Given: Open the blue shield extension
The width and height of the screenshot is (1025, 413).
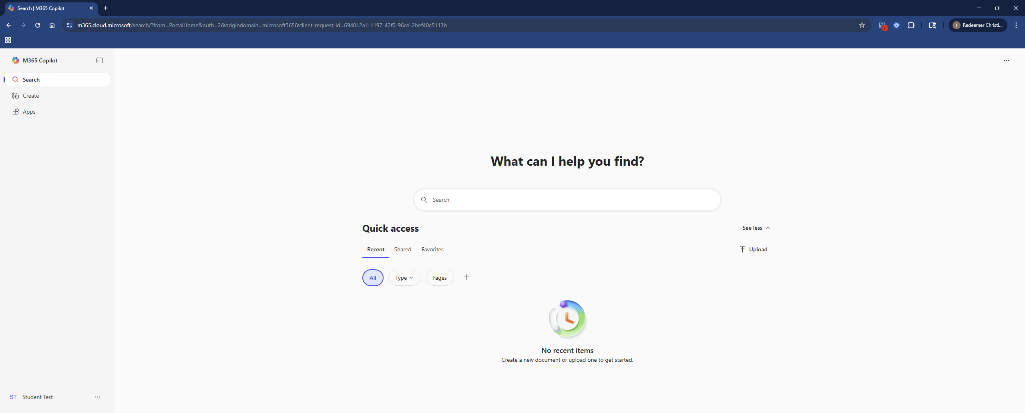Looking at the screenshot, I should [897, 25].
